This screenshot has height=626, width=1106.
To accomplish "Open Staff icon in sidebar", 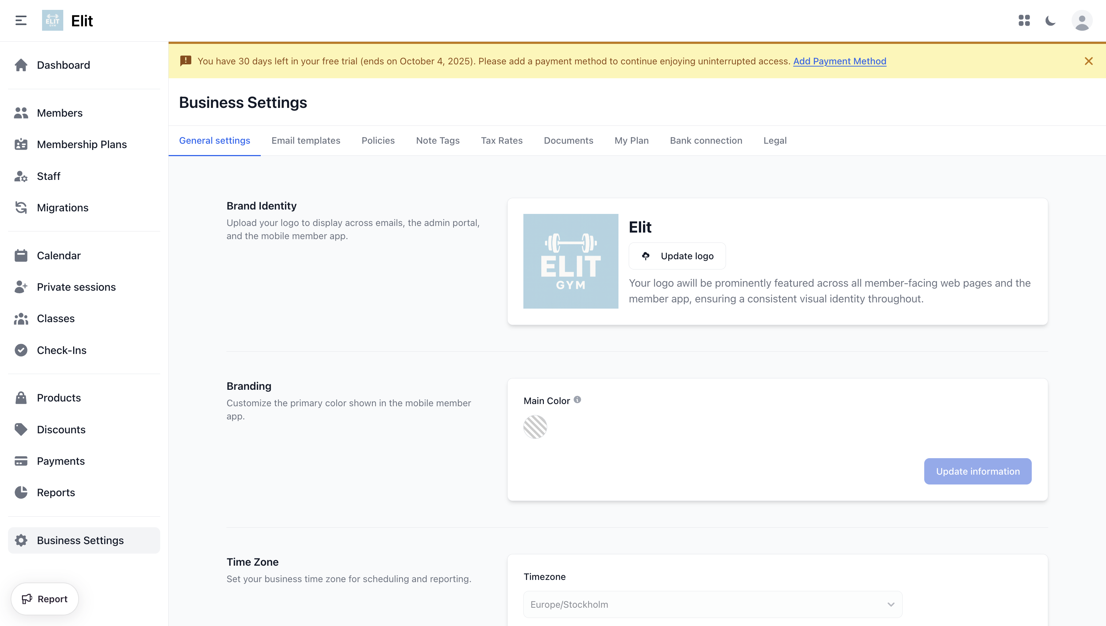I will (x=20, y=176).
